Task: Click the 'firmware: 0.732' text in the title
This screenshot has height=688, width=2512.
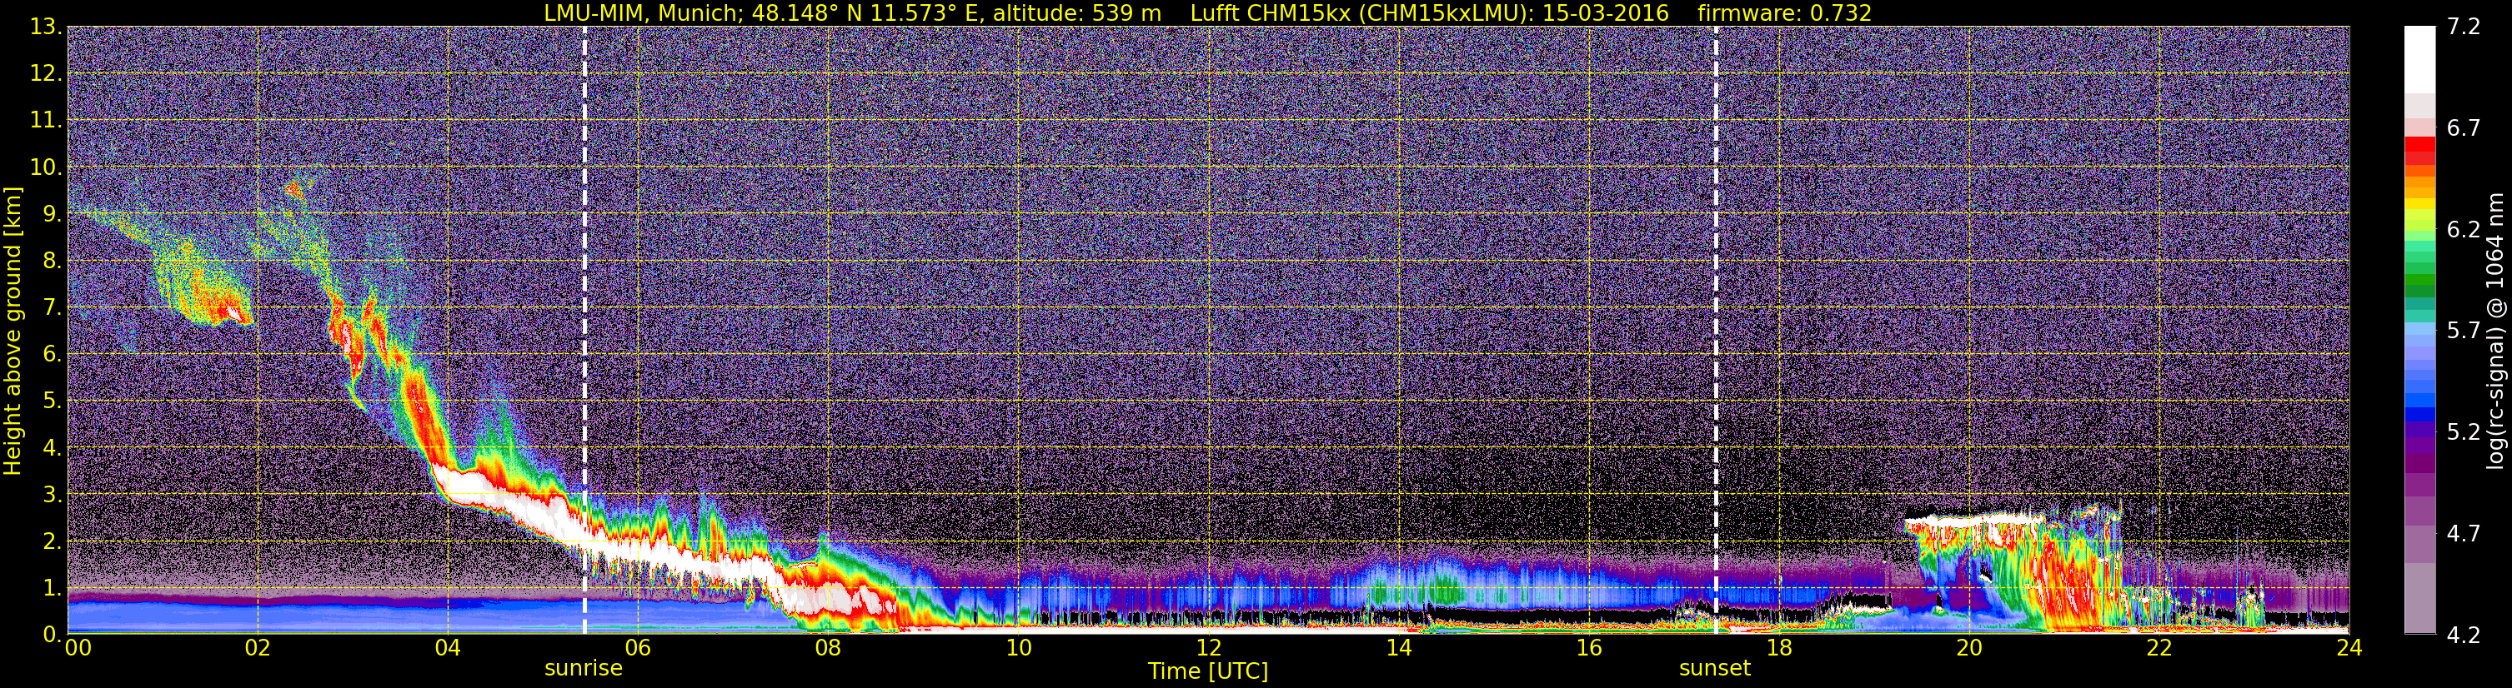Action: coord(1784,12)
